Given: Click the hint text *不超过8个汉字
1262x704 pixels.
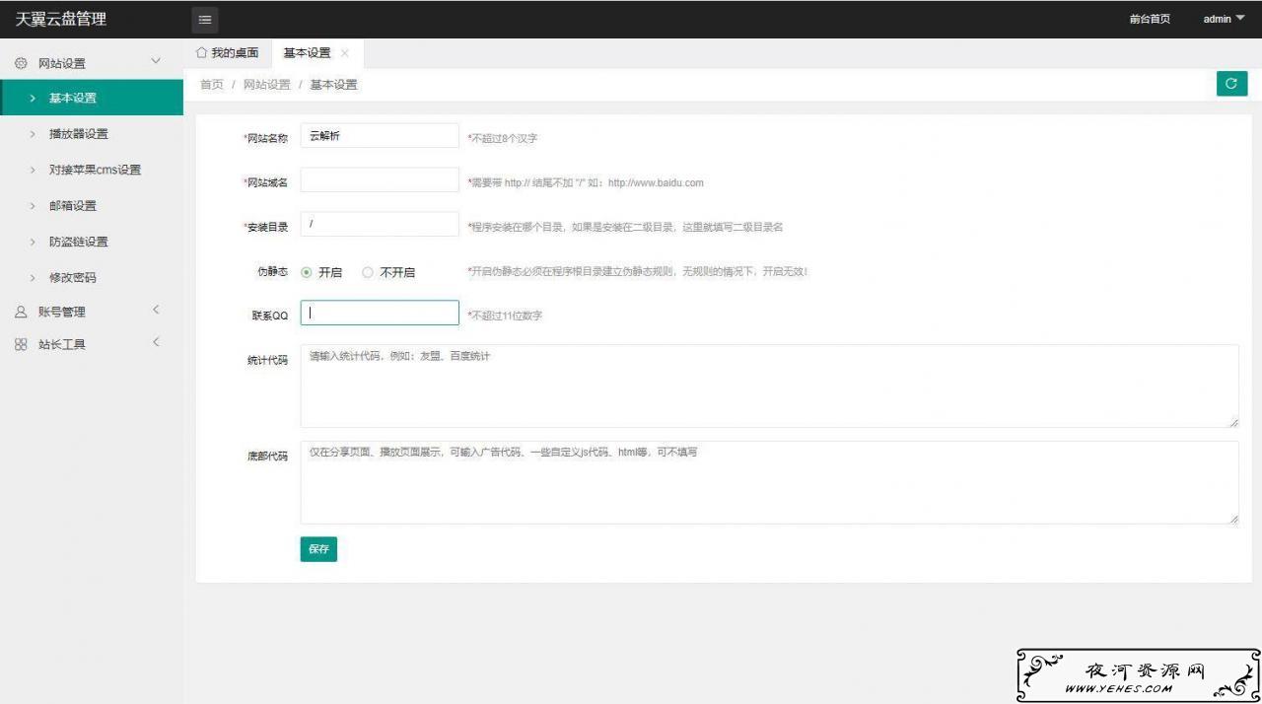Looking at the screenshot, I should (x=503, y=139).
